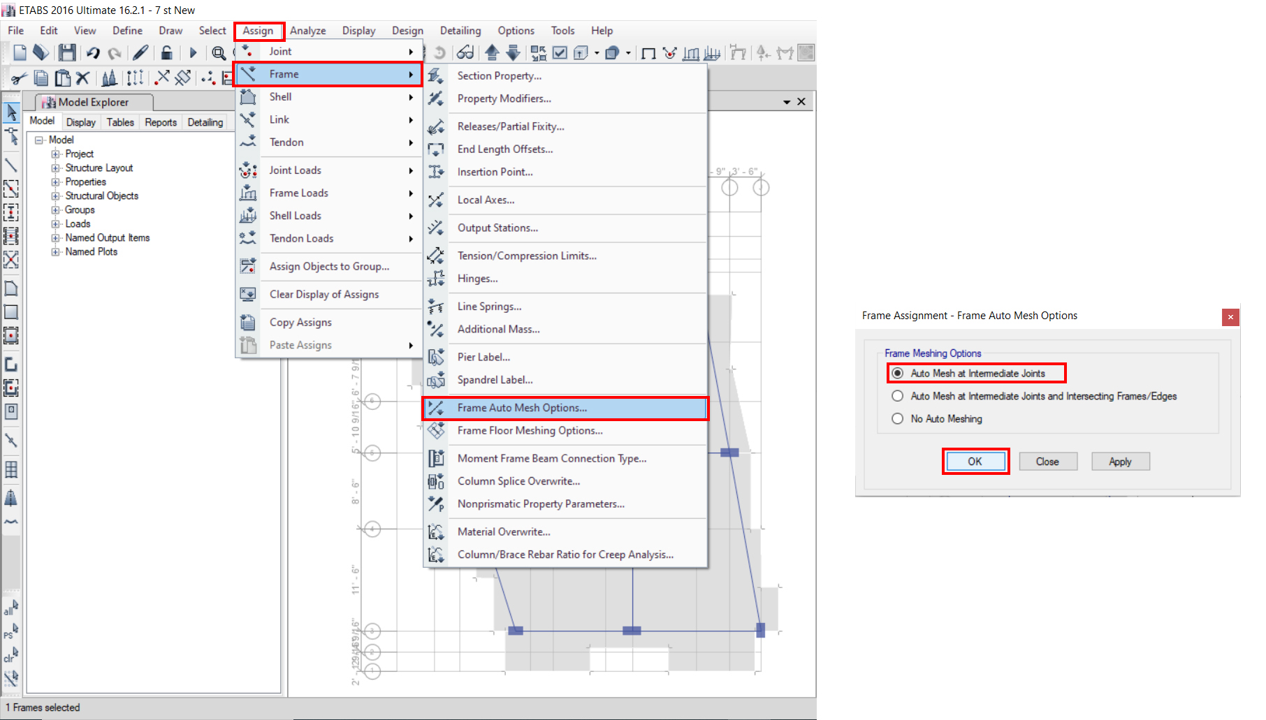Select No Auto Meshing option
The image size is (1266, 720).
point(897,418)
